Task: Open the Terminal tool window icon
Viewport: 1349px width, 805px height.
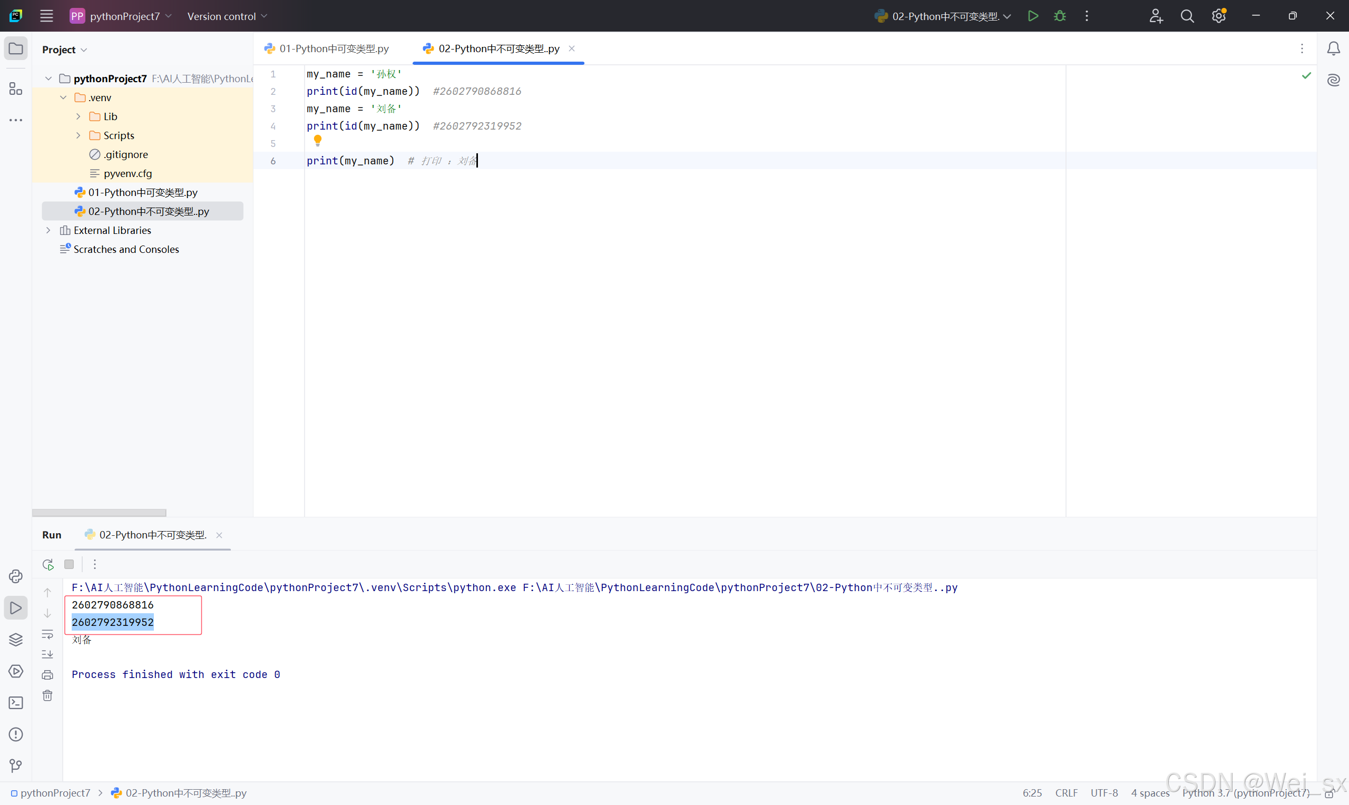Action: point(15,702)
